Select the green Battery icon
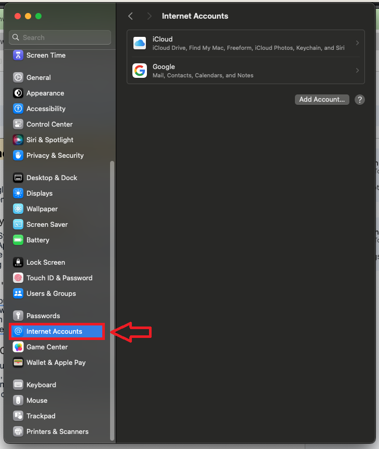Viewport: 379px width, 449px height. [18, 240]
